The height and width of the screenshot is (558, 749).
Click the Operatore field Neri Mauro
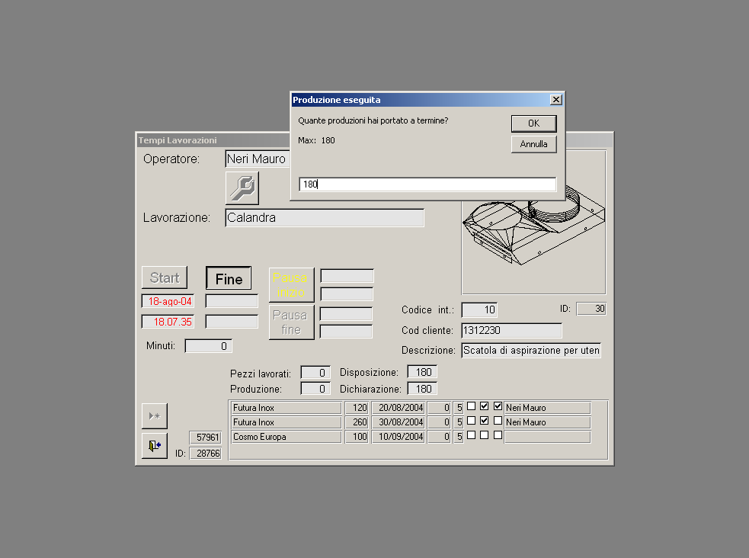click(258, 159)
